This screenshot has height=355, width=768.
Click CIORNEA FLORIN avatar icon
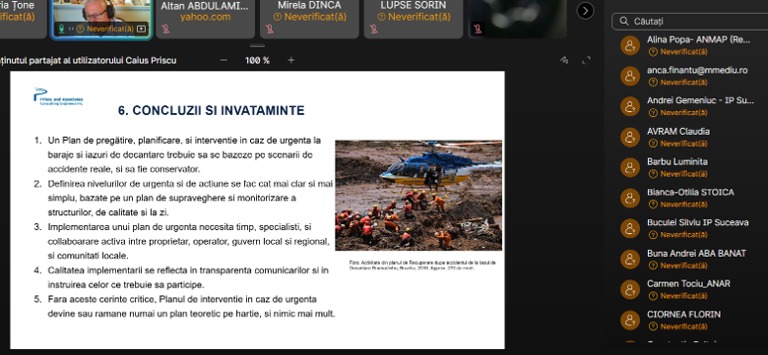[x=630, y=320]
